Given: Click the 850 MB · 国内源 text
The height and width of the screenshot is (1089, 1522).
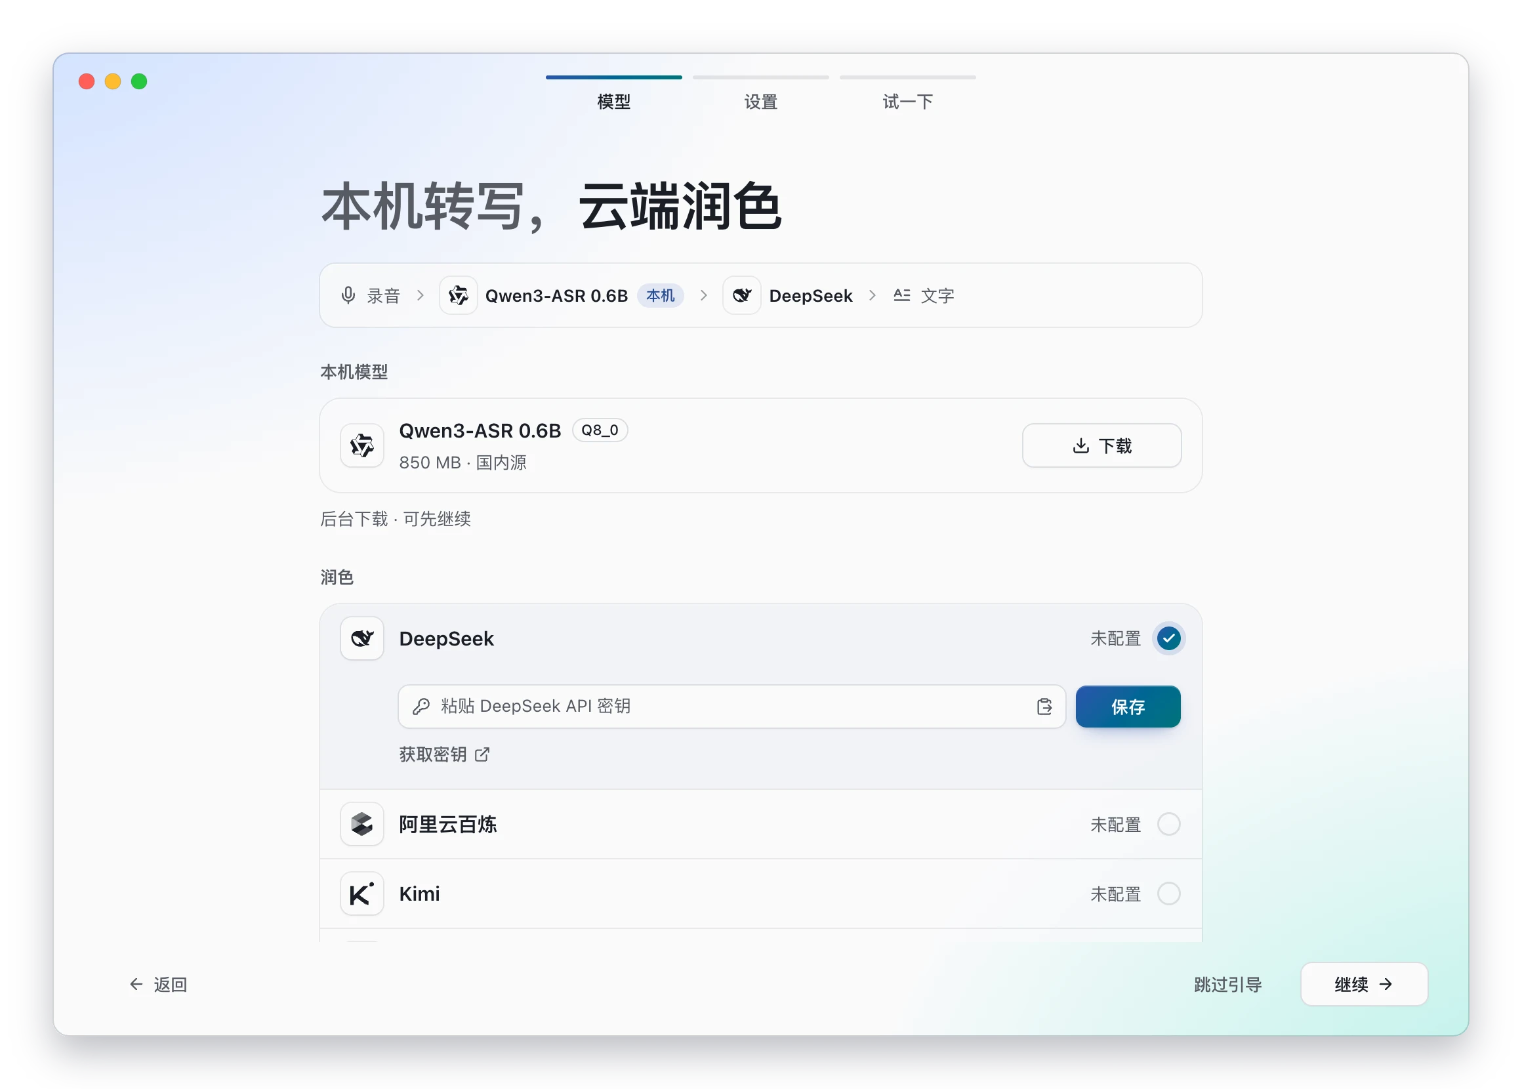Looking at the screenshot, I should (463, 462).
